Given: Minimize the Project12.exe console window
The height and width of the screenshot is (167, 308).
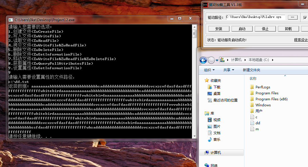Looking at the screenshot, I should (172, 18).
